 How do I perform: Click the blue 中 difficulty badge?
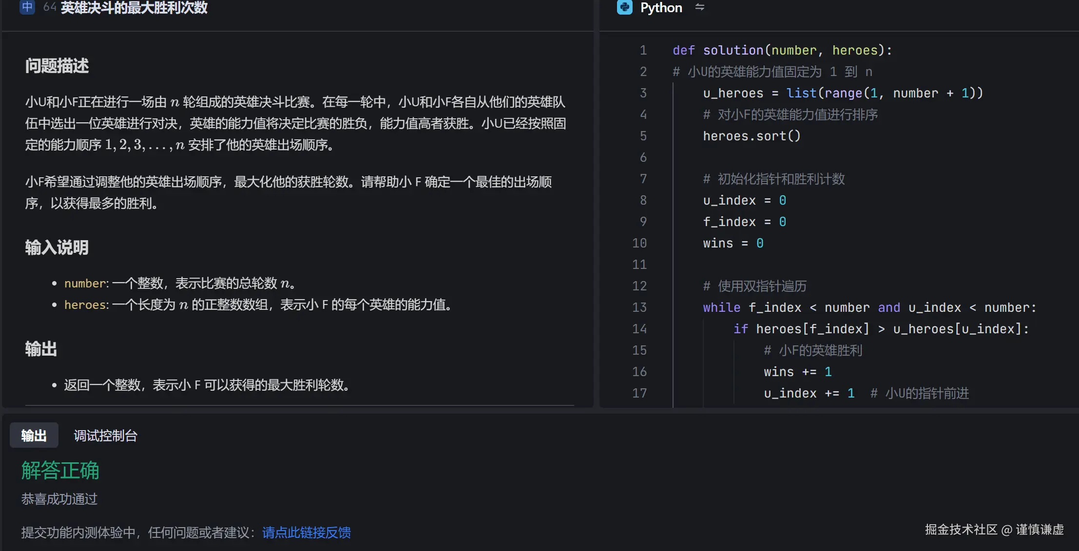[27, 7]
